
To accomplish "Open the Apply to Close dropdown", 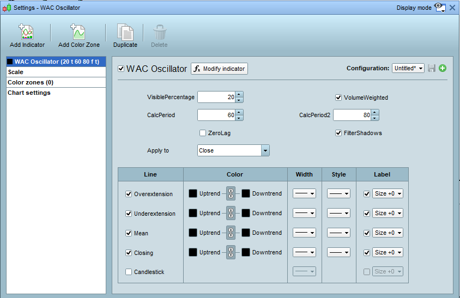I will coord(233,150).
